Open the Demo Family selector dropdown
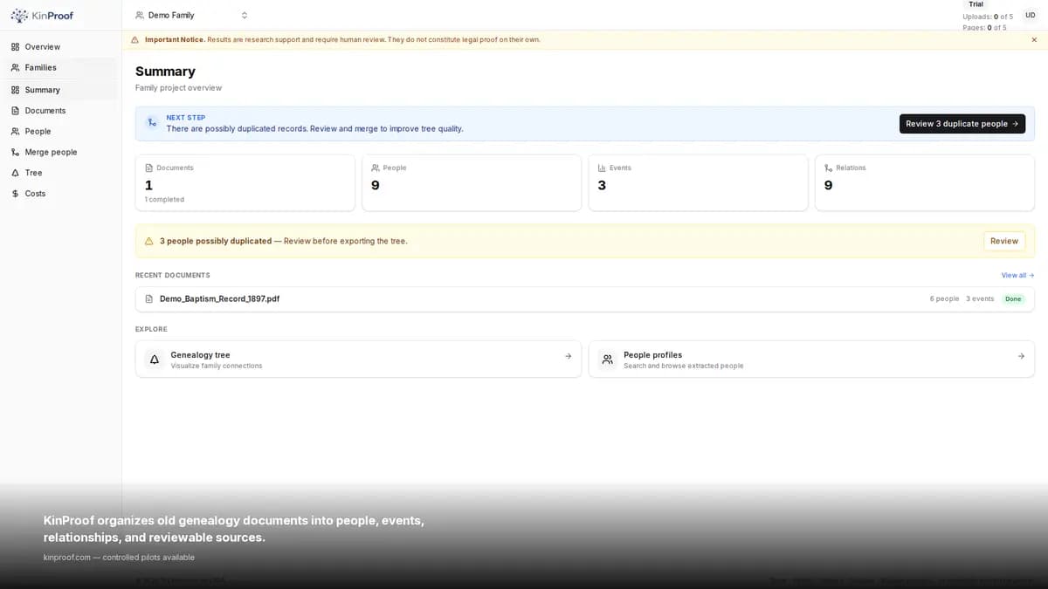Viewport: 1048px width, 589px height. tap(192, 15)
